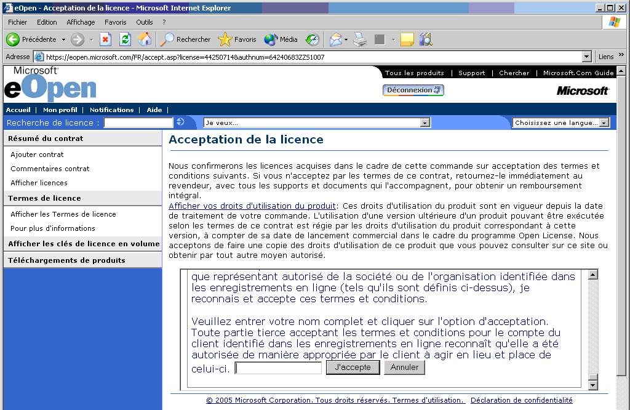Open the Affichage menu
The width and height of the screenshot is (630, 410).
81,22
